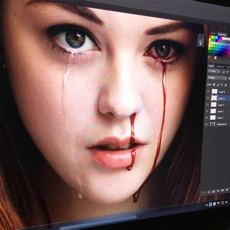Select the Swatches tab
This screenshot has height=230, width=230.
pos(222,34)
